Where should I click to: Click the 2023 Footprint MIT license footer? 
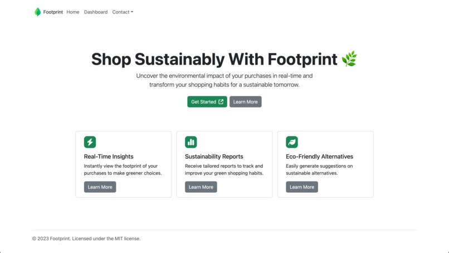coord(86,239)
